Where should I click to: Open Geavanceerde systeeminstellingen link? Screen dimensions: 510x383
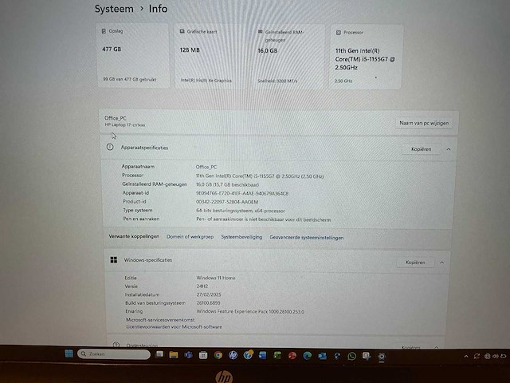pyautogui.click(x=306, y=238)
